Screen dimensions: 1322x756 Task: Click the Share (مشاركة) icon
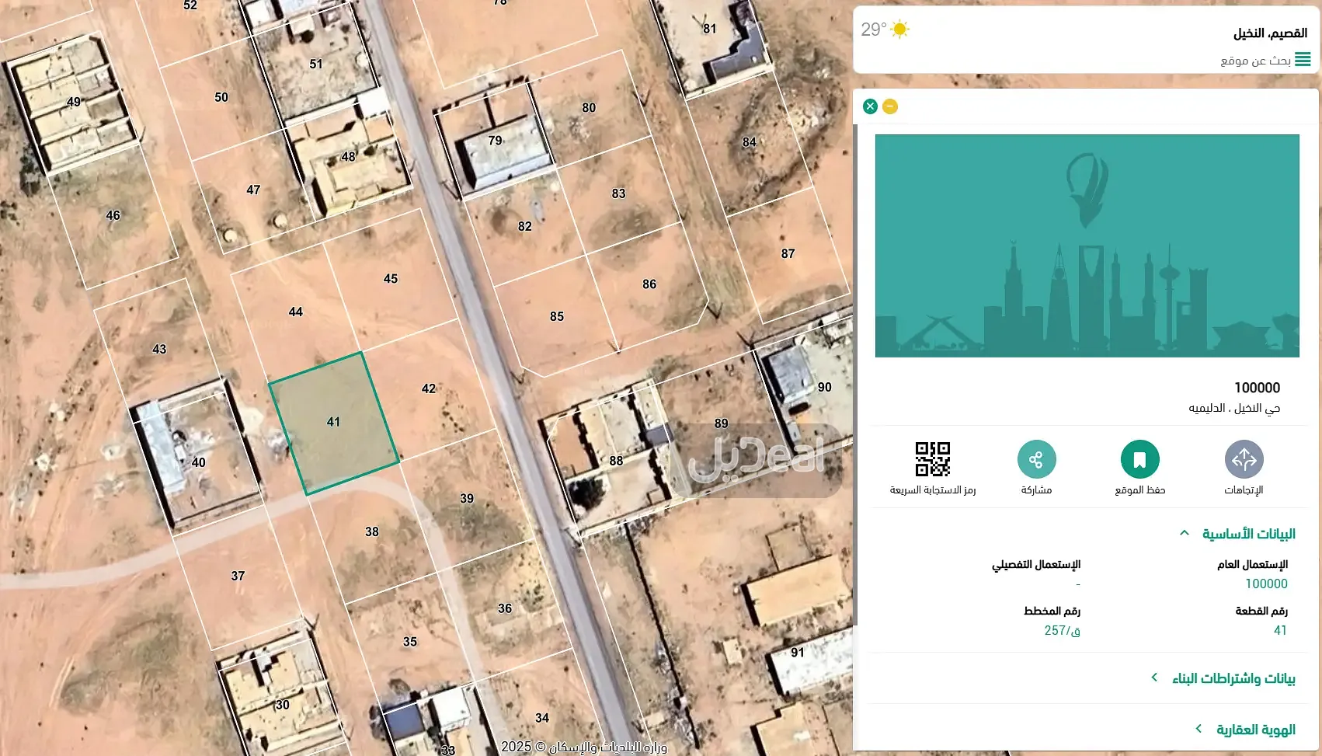tap(1036, 459)
